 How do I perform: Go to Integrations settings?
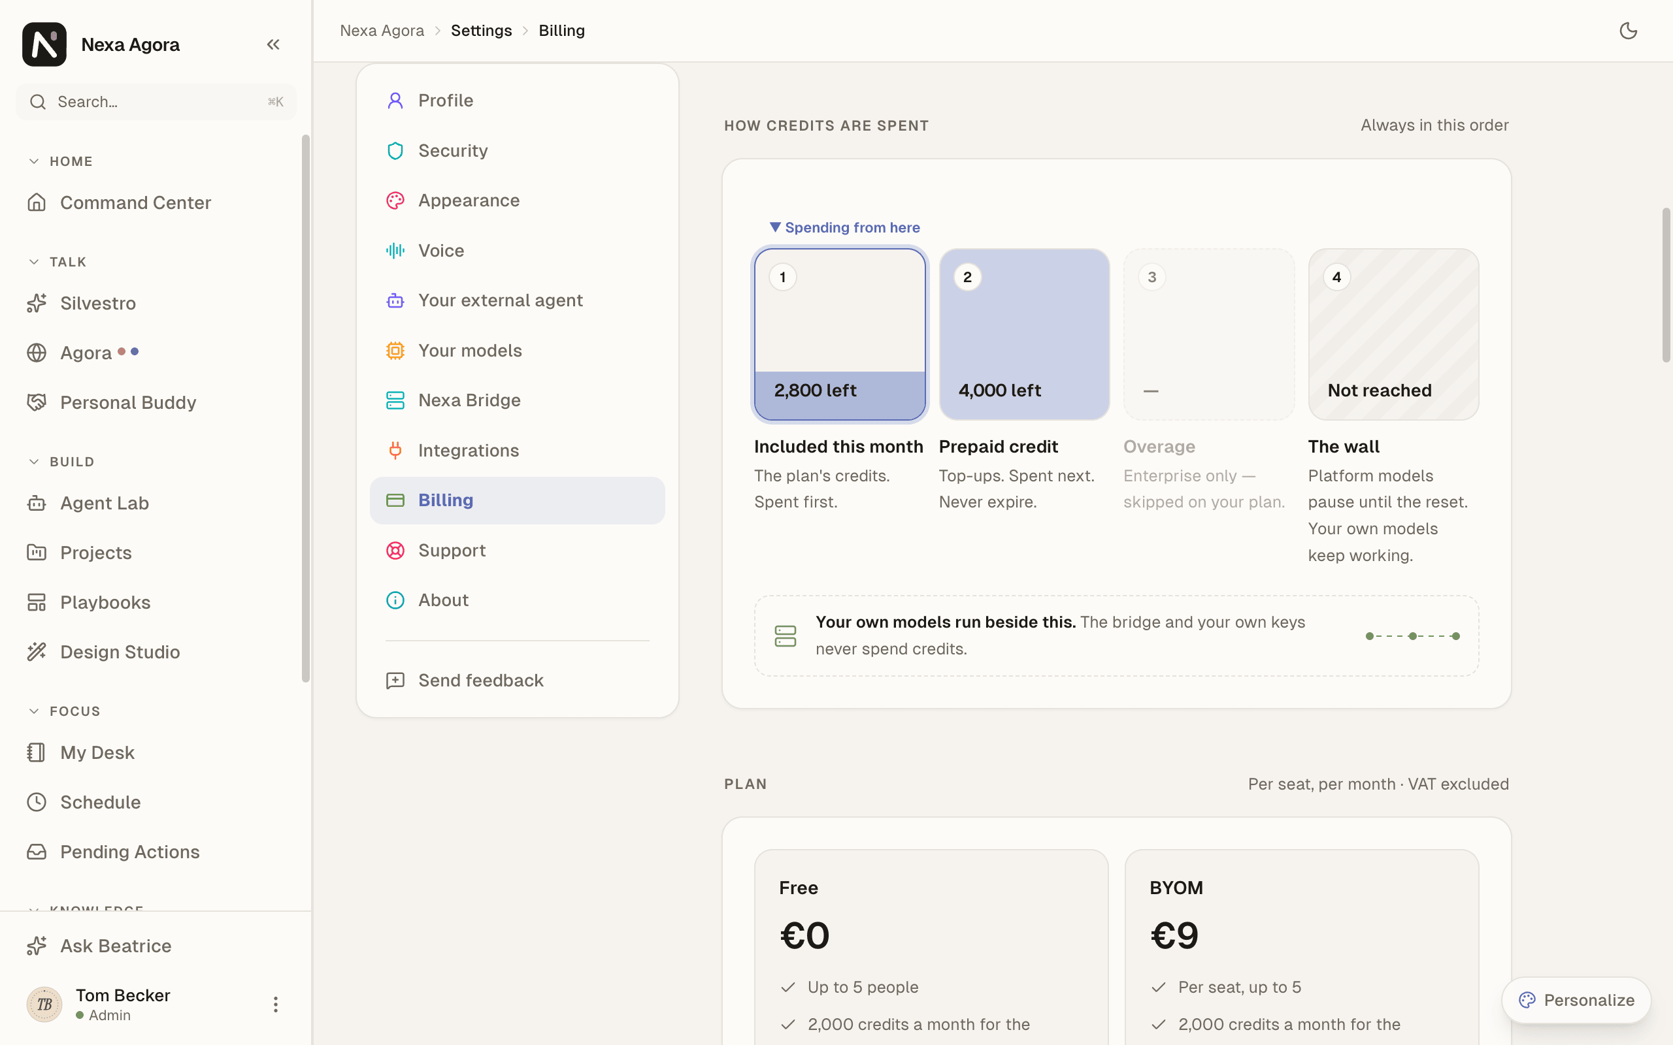(517, 451)
